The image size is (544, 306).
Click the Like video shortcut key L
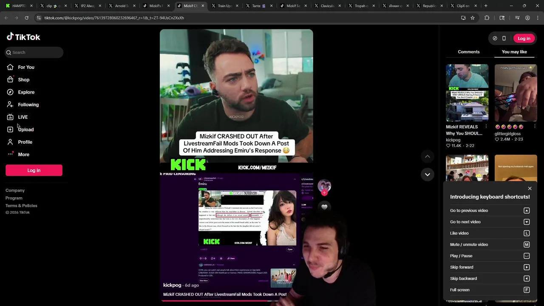[x=527, y=233]
